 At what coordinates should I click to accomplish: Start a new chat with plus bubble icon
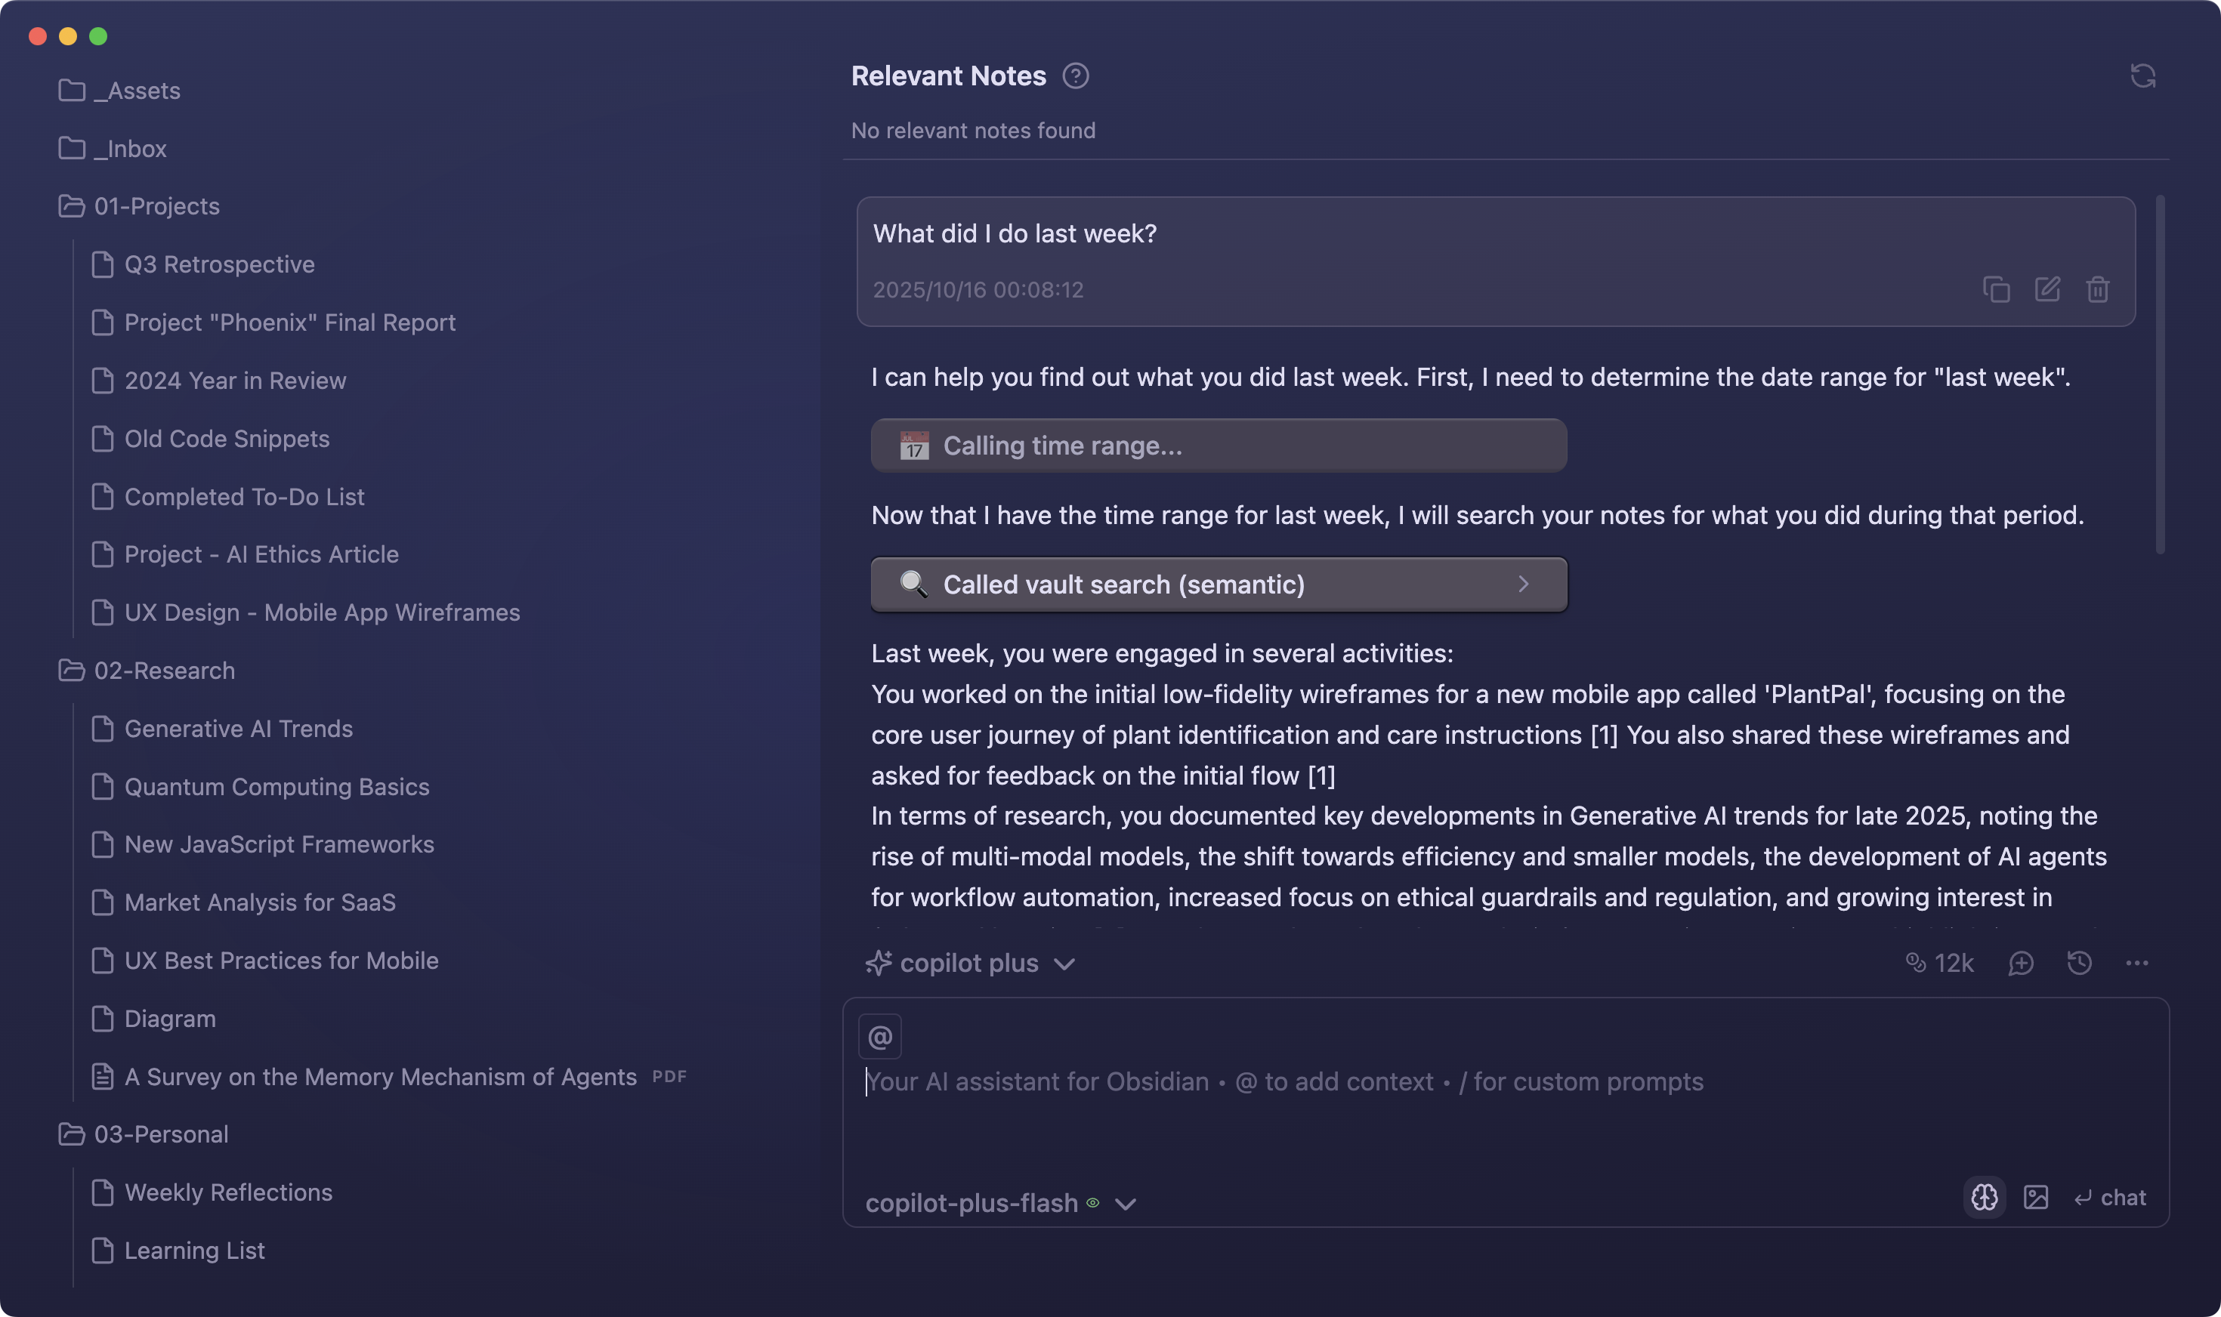point(2020,963)
